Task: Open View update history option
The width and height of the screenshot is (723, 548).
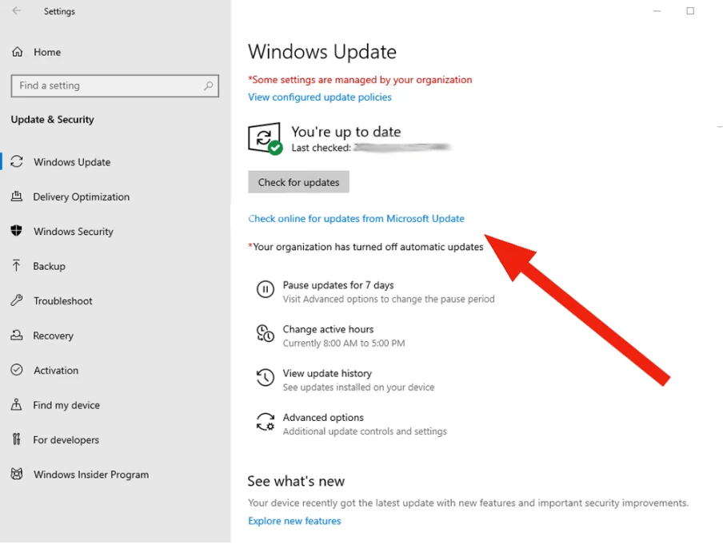Action: tap(327, 374)
